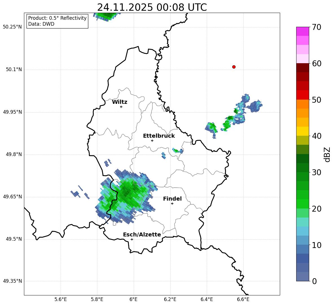Click the Findel town label
The width and height of the screenshot is (334, 305).
[172, 199]
